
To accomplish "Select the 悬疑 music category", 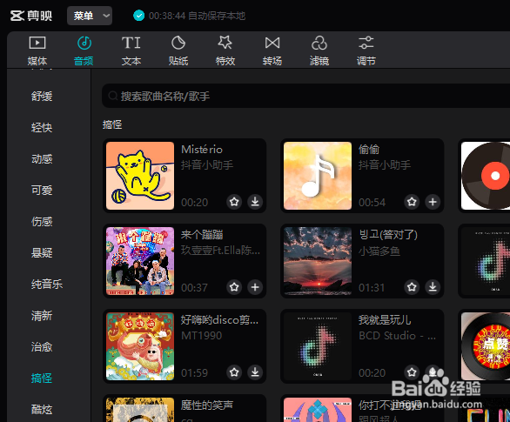I will click(42, 253).
